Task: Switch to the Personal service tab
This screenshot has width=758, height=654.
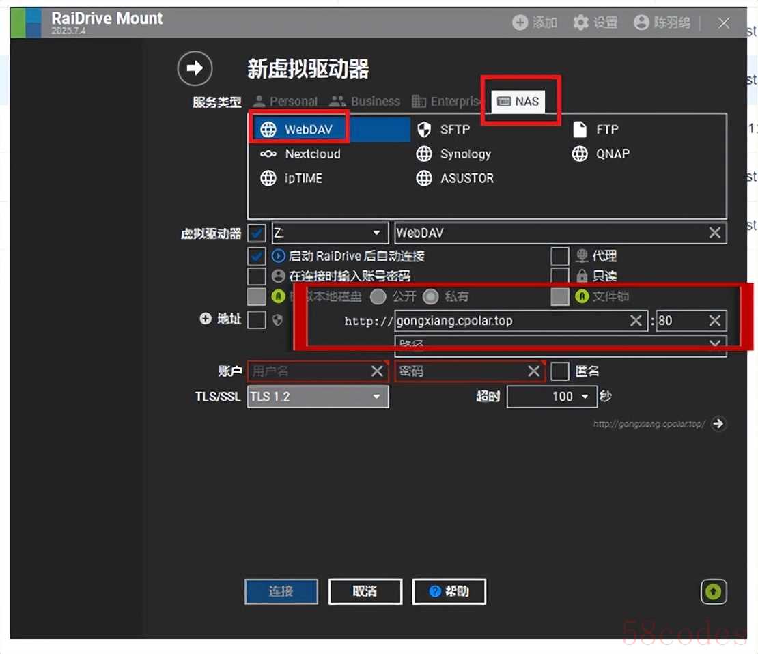Action: click(x=285, y=102)
